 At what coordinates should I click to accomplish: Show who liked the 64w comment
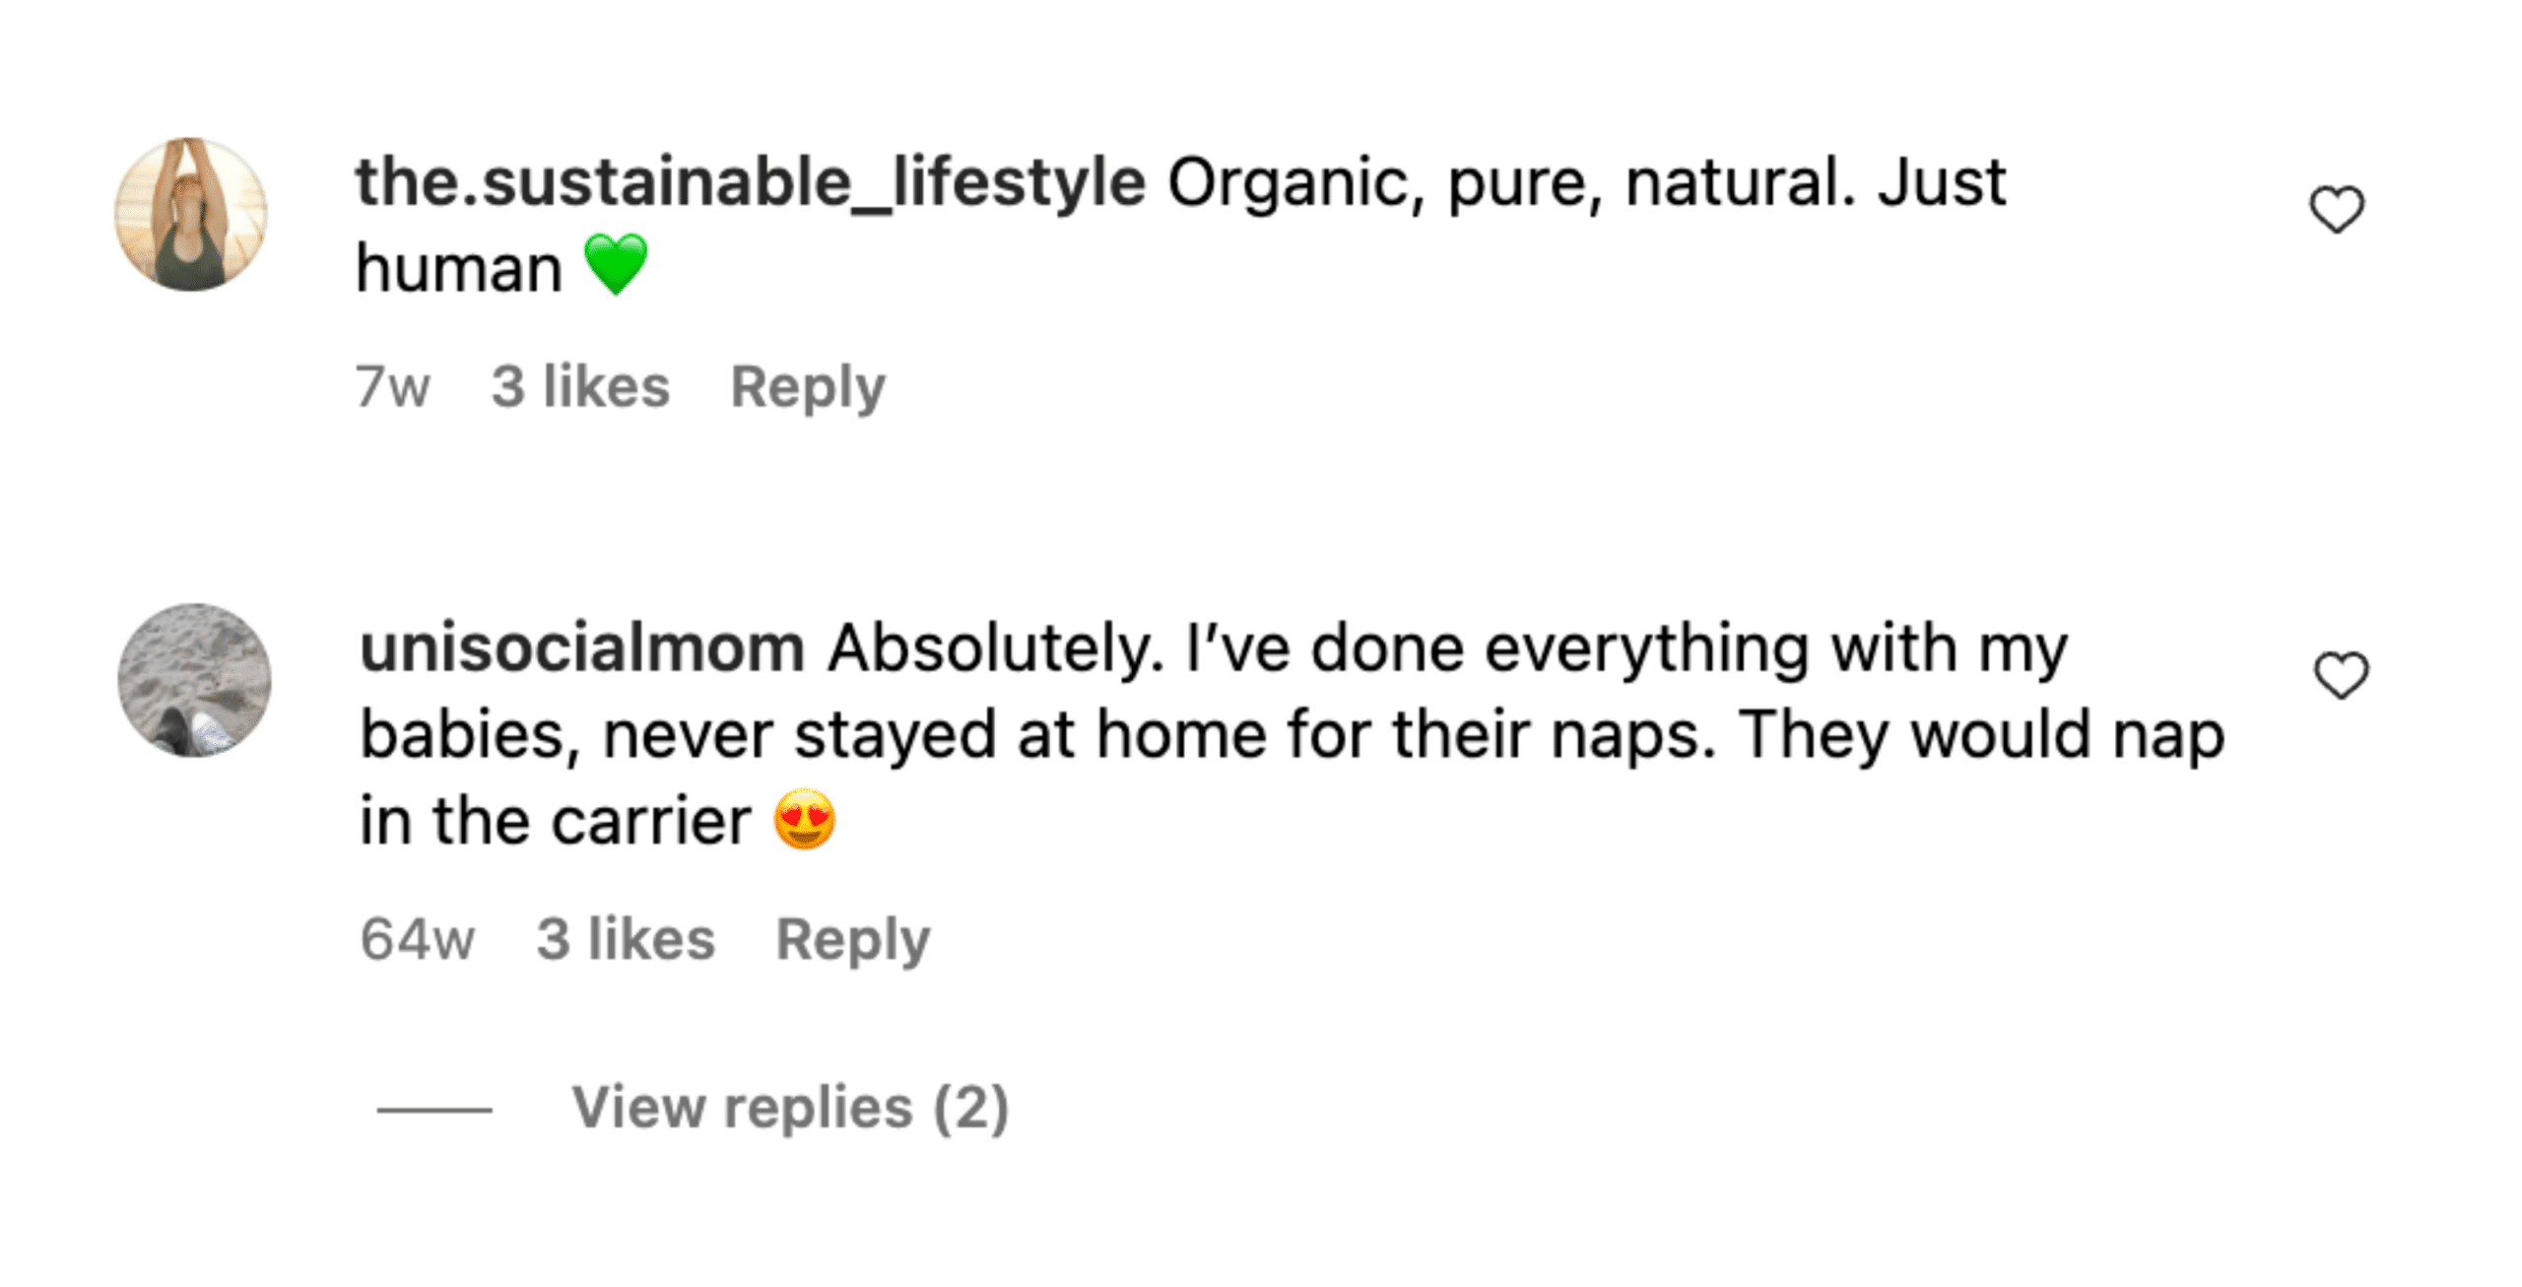[626, 938]
